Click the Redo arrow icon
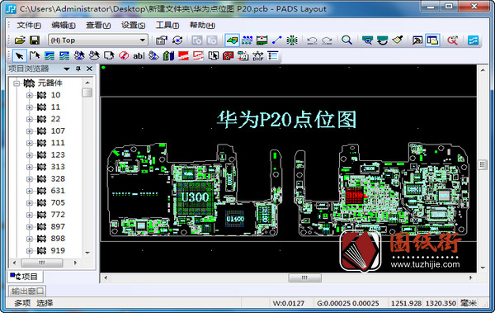This screenshot has height=313, width=495. 327,40
